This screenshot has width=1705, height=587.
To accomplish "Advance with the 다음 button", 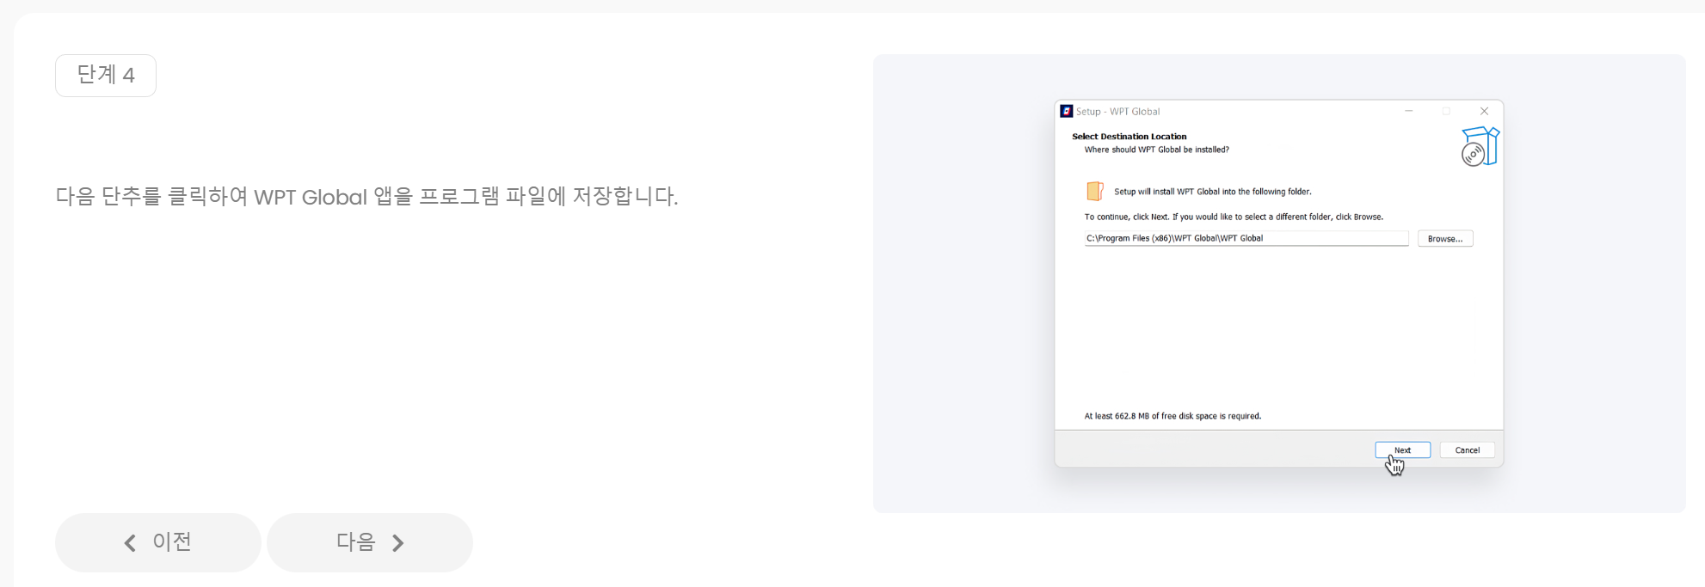I will pos(370,542).
